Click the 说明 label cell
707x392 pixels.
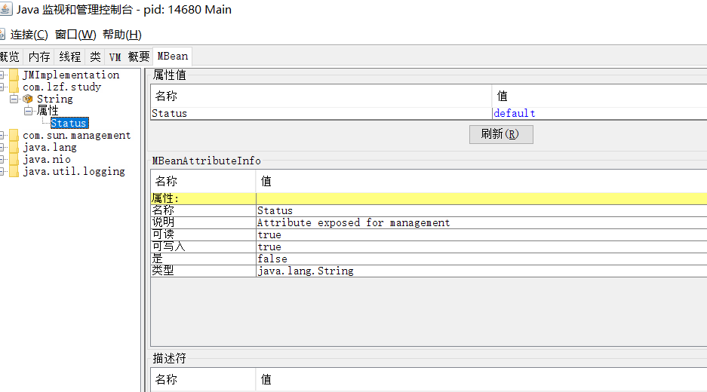204,222
